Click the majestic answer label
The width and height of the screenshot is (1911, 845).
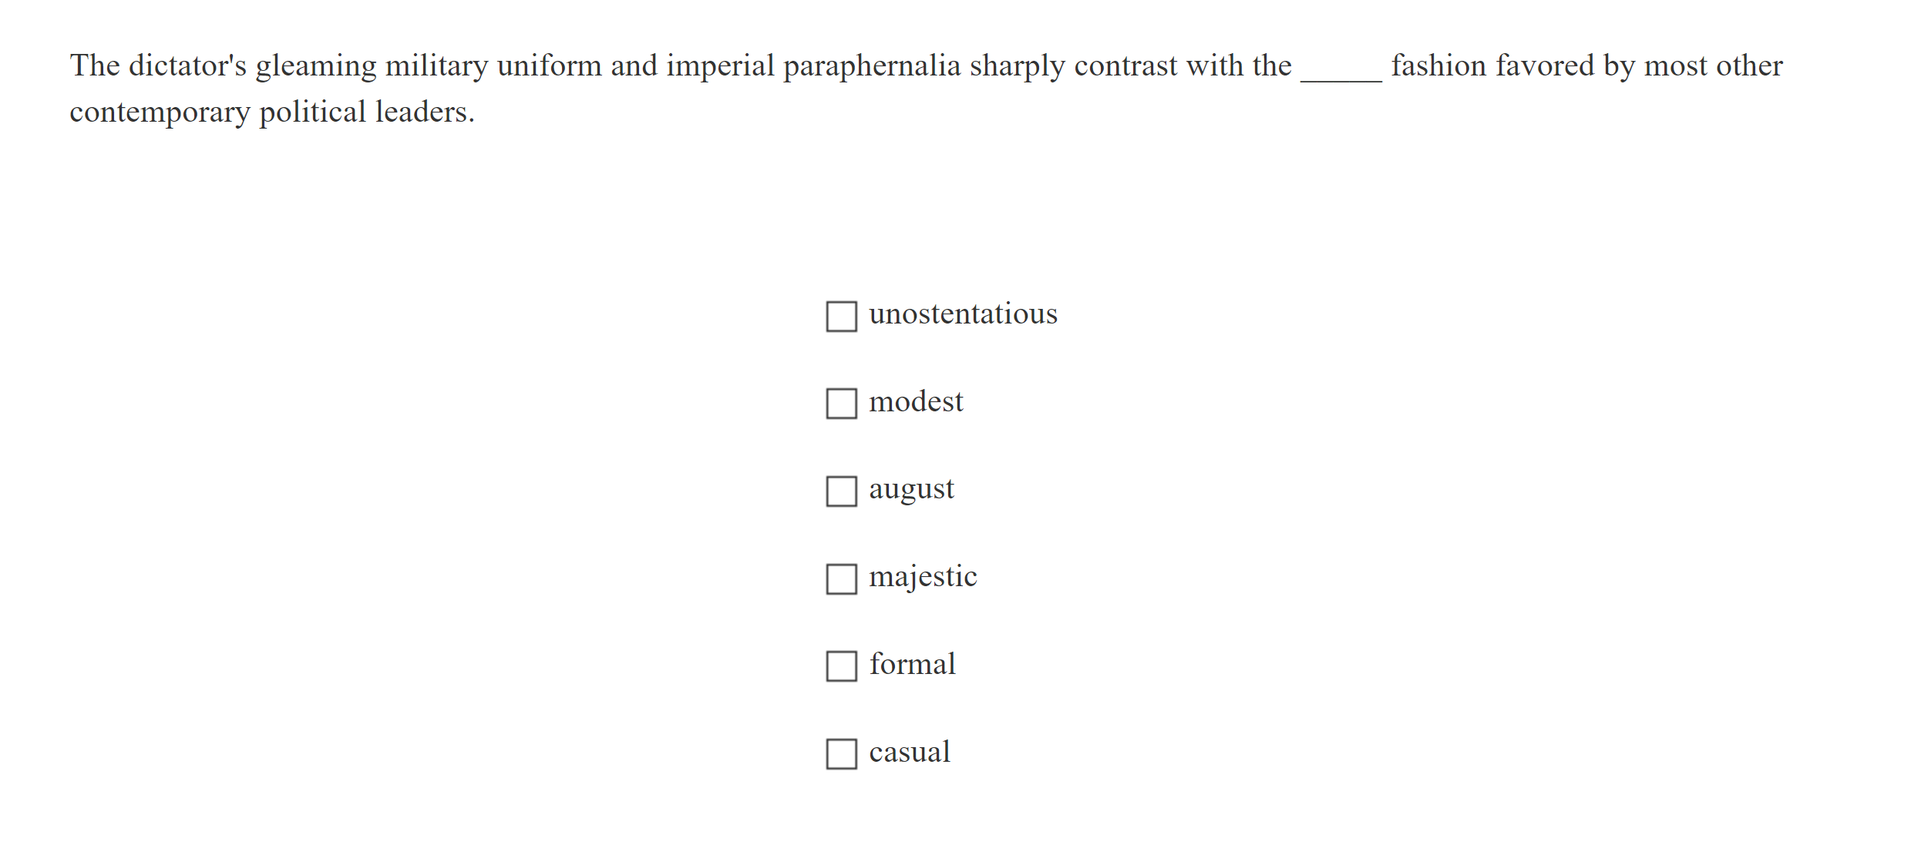pos(923,576)
